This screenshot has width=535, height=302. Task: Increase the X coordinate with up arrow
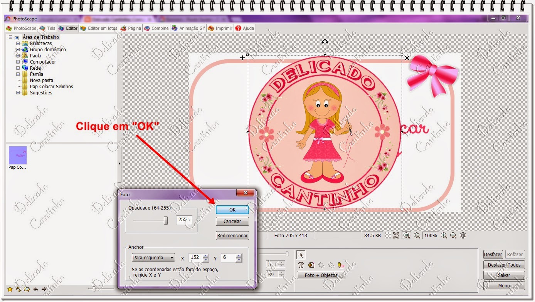206,255
